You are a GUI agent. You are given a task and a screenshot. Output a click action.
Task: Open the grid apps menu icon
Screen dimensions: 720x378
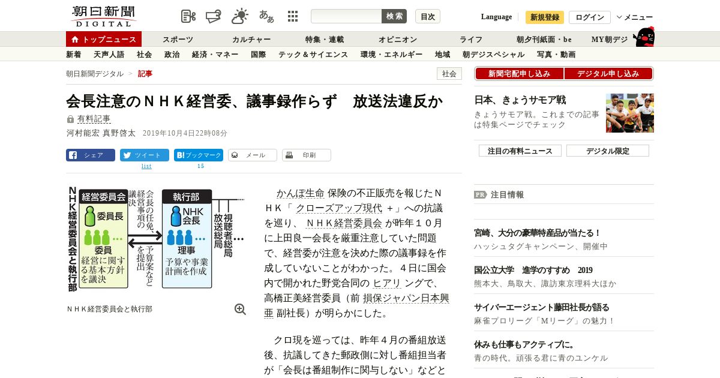[293, 16]
